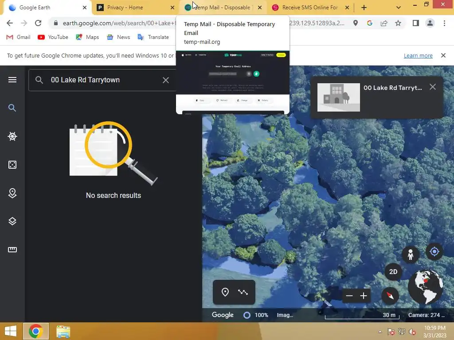The image size is (454, 340).
Task: Click the compass to reset north
Action: point(390,296)
